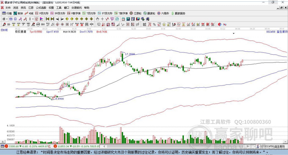
Task: Click the colorful triangle chart icon
Action: tap(42, 19)
